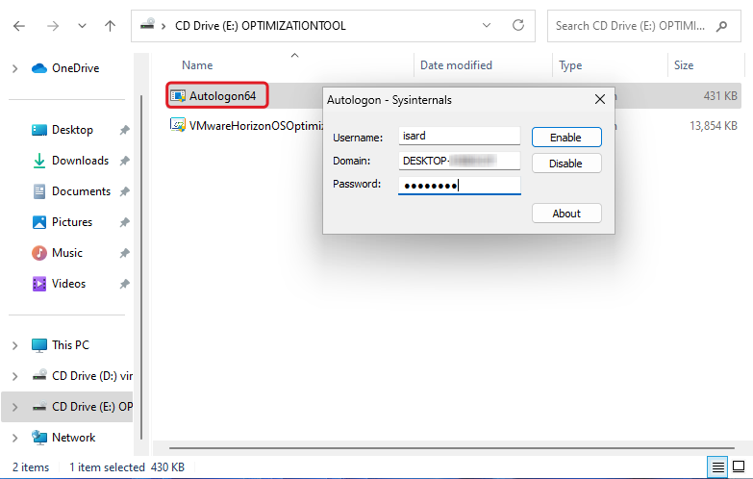
Task: Sort files by Name column header
Action: (x=197, y=65)
